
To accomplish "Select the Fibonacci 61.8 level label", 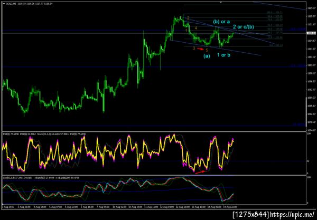I will point(275,25).
